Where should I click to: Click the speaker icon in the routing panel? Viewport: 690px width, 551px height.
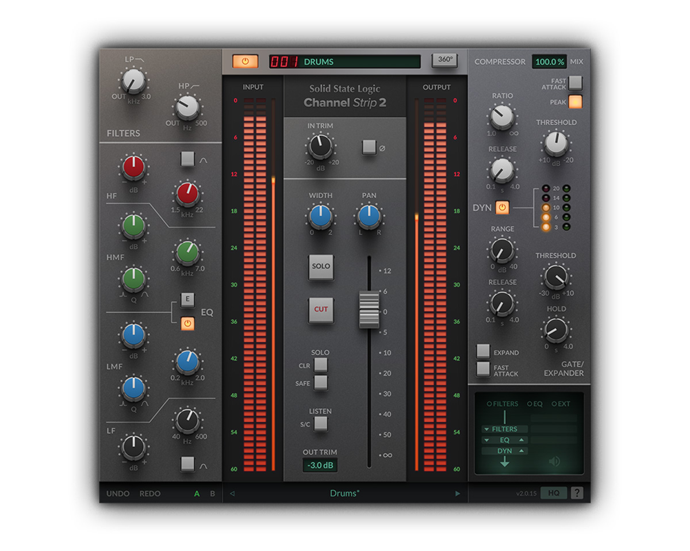[x=554, y=461]
